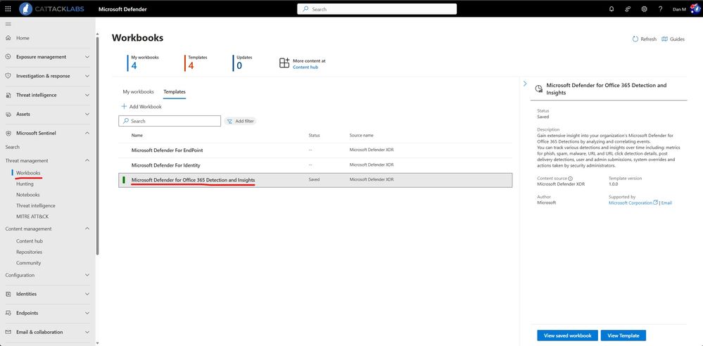The image size is (703, 346).
Task: Select Microsoft Defender For Identity row
Action: [x=315, y=165]
